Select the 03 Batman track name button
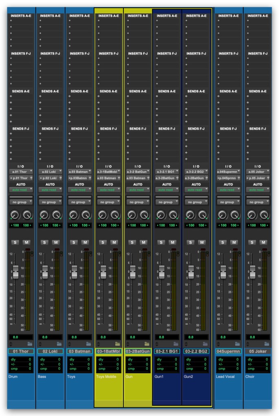Image resolution: width=279 pixels, height=416 pixels. click(79, 351)
